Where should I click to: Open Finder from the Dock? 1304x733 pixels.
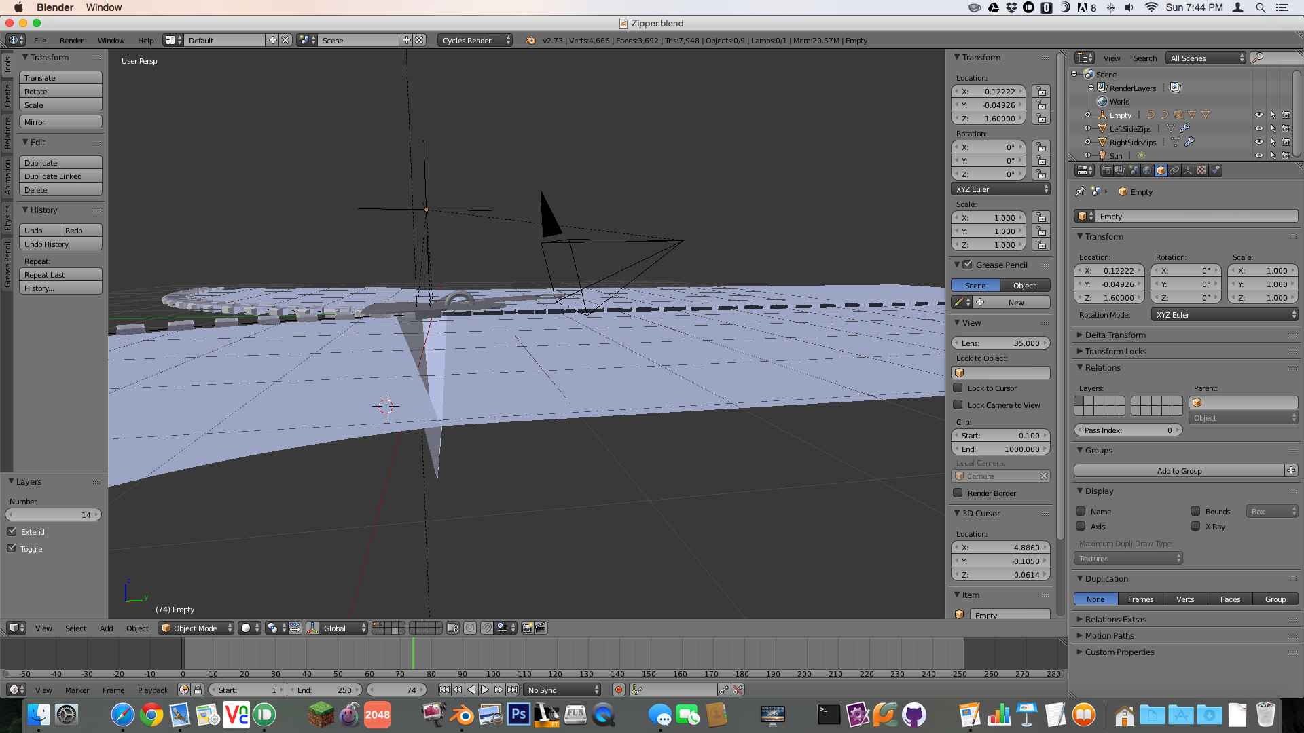(39, 714)
